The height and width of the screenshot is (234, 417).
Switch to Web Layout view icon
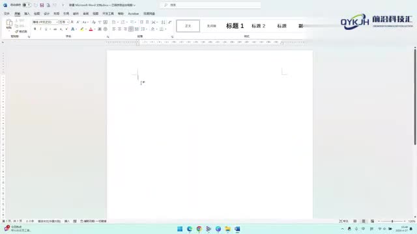[372, 221]
